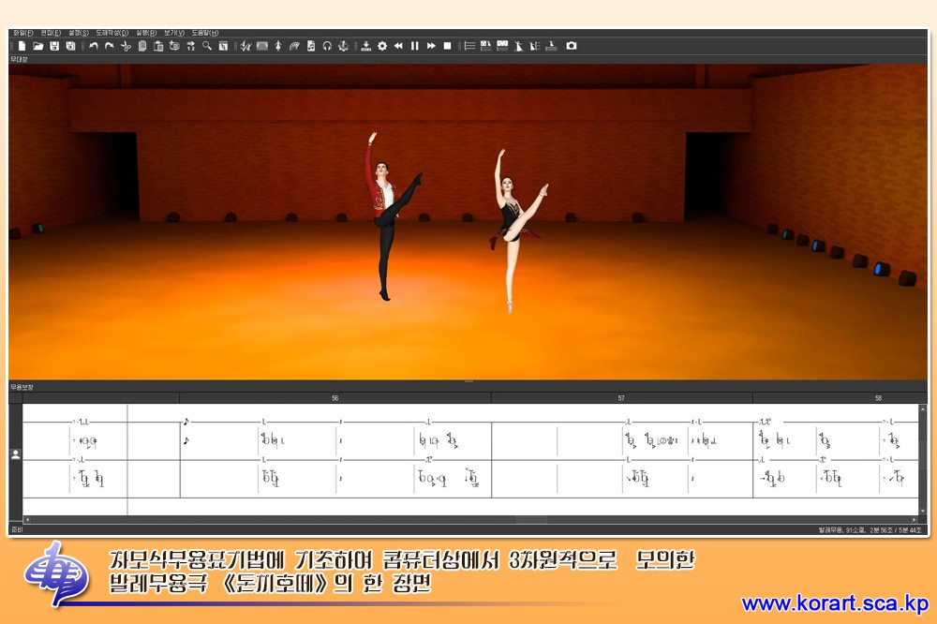The image size is (937, 624).
Task: Click the up arrow of score vertical scrollbar
Action: pos(923,409)
